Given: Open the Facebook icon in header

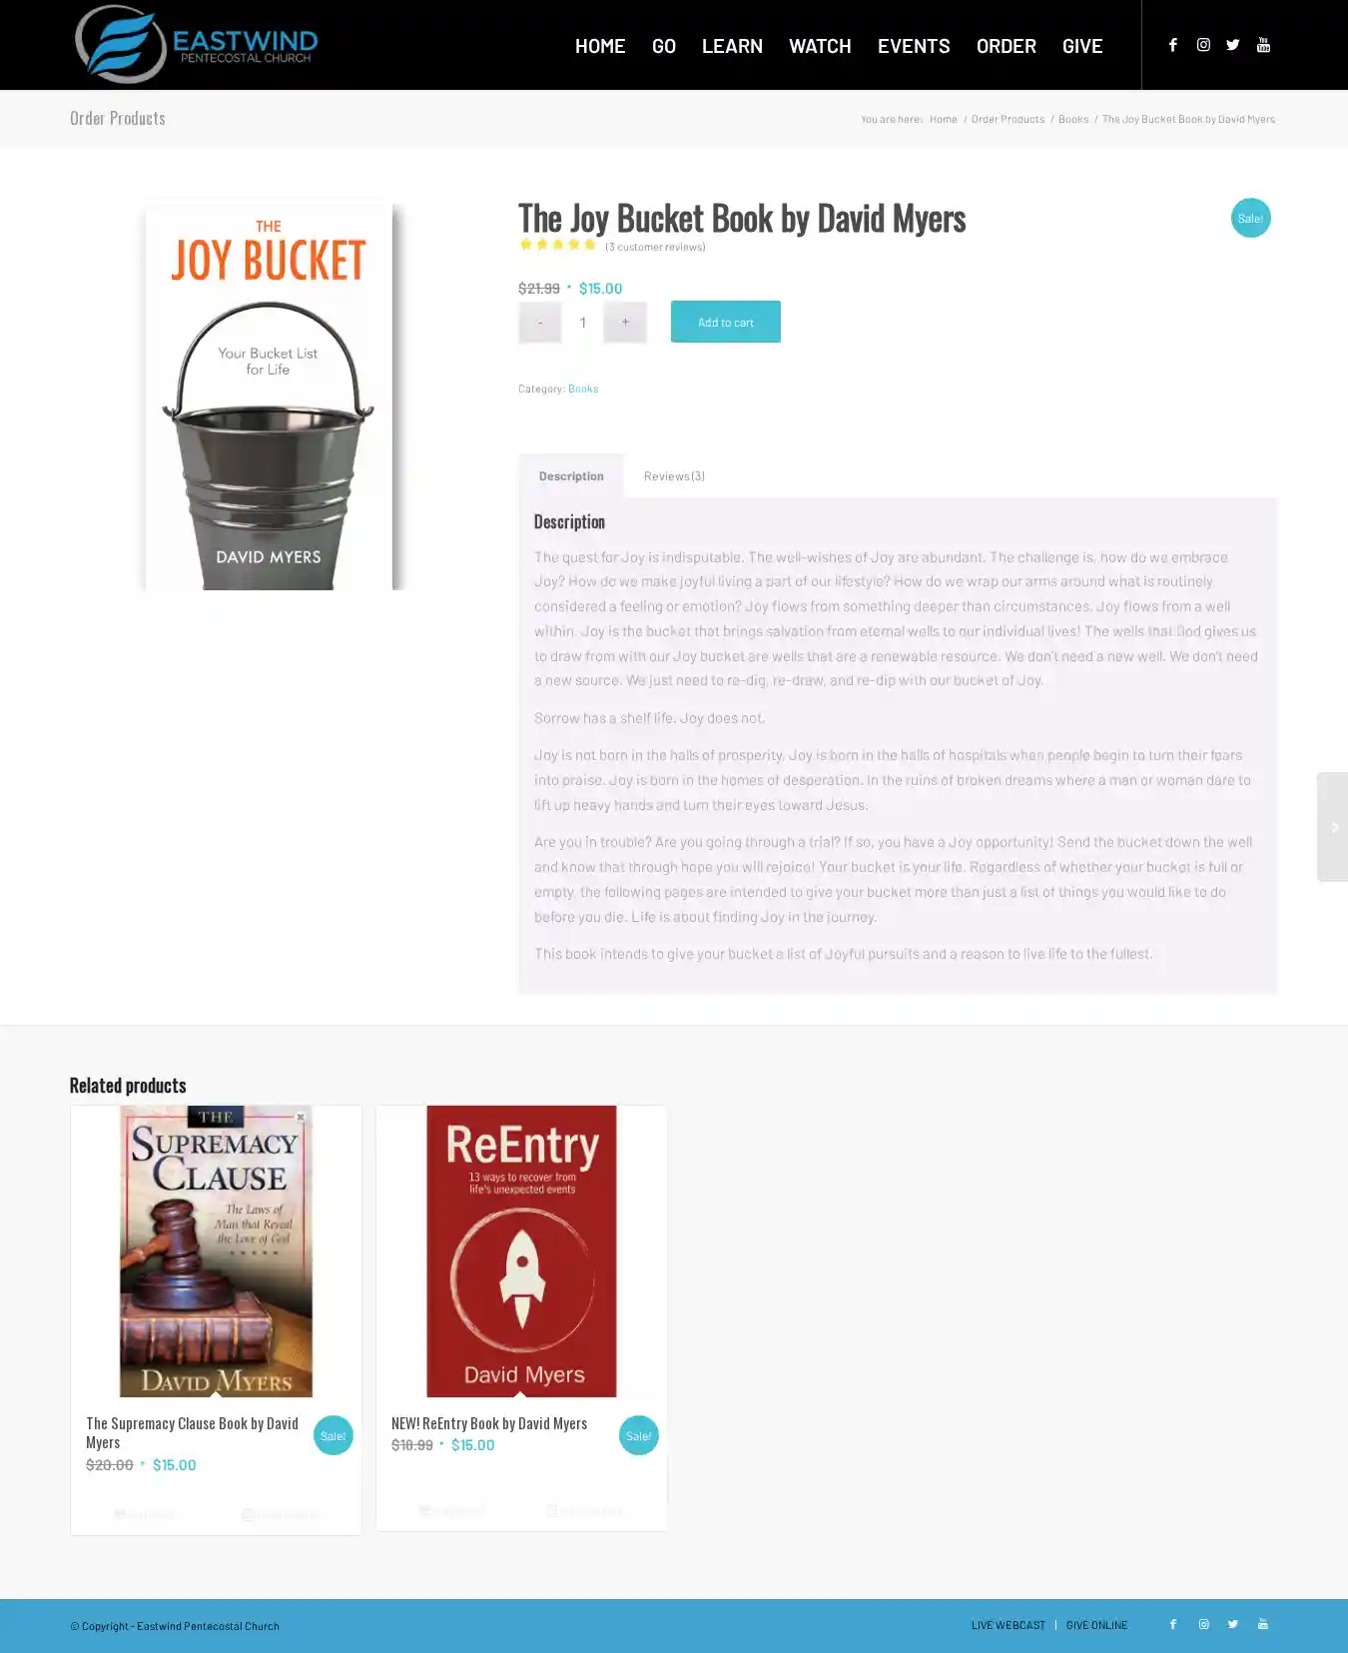Looking at the screenshot, I should [1173, 45].
